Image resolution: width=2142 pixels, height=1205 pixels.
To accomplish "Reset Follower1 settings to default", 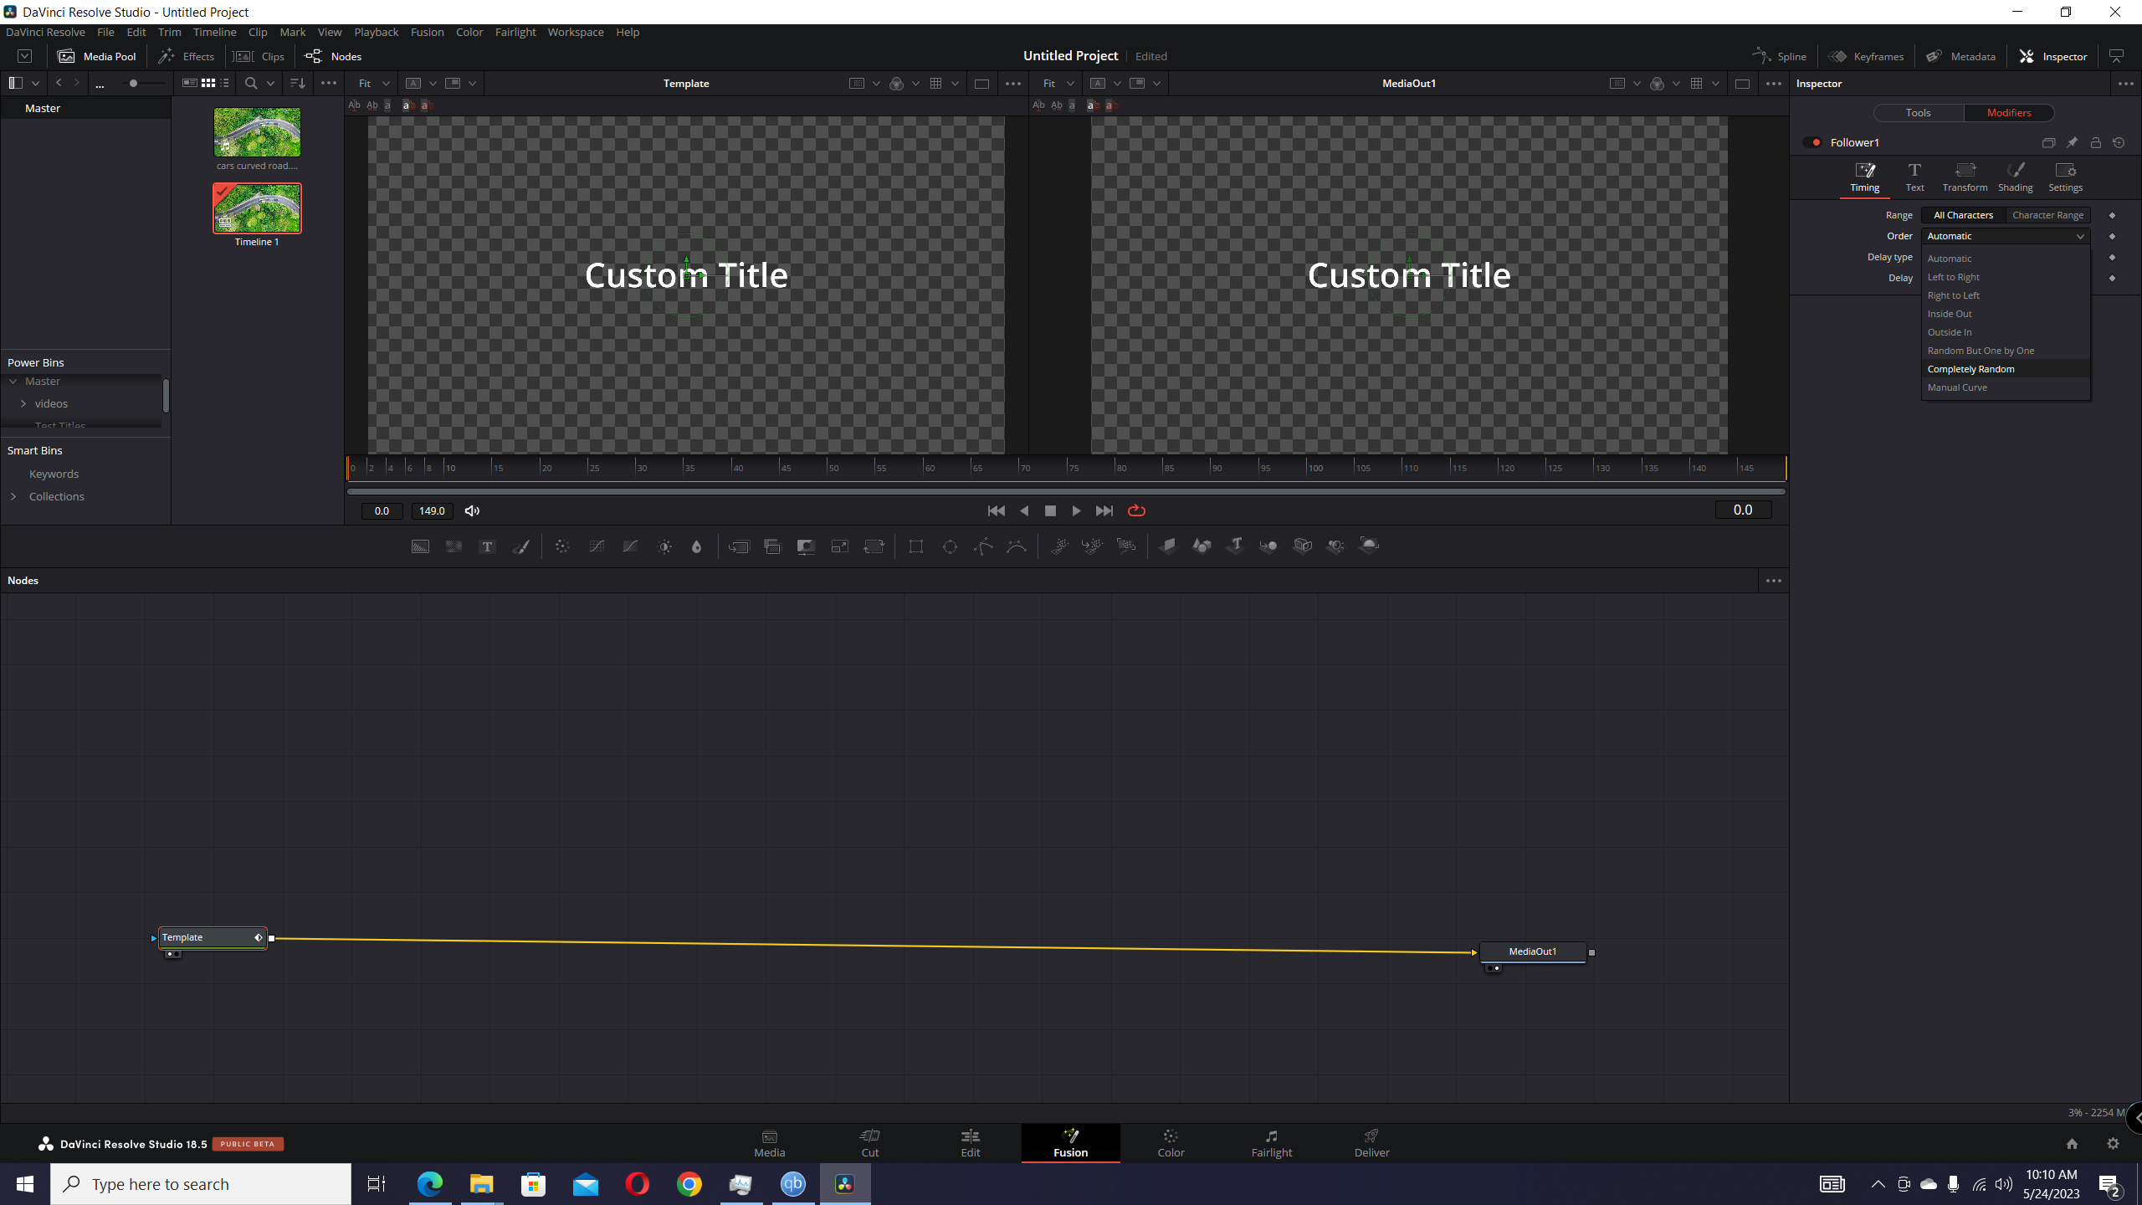I will pos(2119,142).
